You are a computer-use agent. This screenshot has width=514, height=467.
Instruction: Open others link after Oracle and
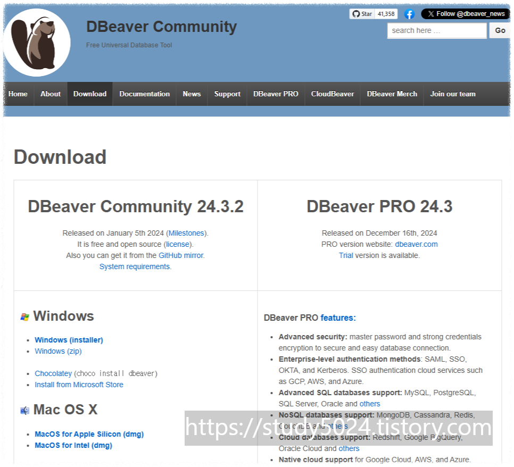370,404
